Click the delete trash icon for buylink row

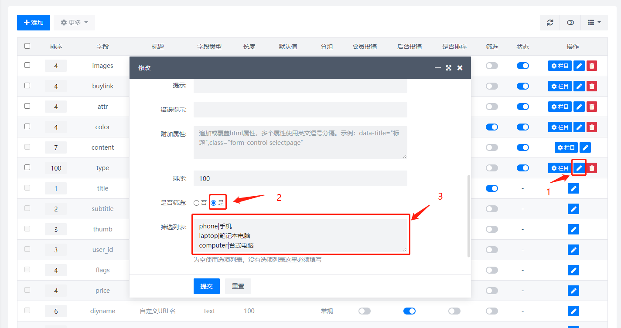592,86
